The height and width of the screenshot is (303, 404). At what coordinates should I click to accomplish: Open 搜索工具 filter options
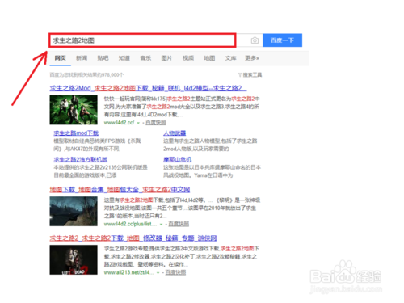click(250, 74)
